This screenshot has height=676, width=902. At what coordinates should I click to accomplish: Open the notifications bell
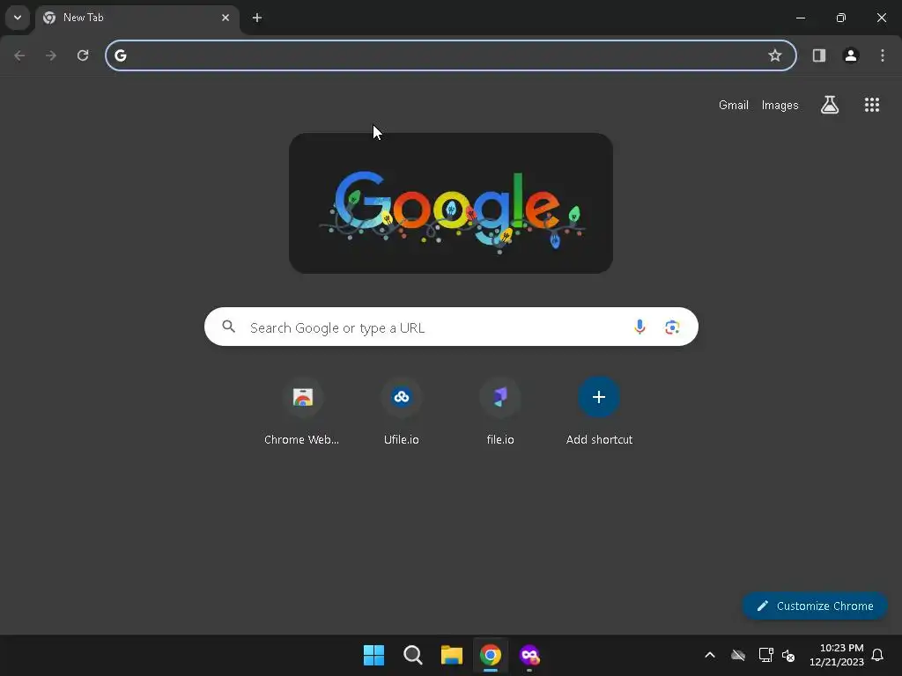click(x=877, y=655)
